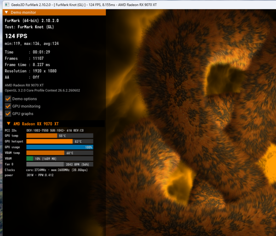Toggle the GPU monitoring checkbox
This screenshot has height=236, width=276.
click(x=8, y=106)
